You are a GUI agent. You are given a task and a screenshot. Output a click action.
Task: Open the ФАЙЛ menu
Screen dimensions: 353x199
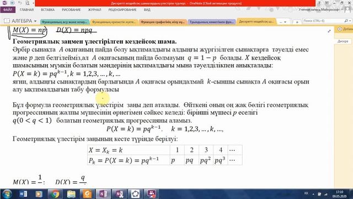[8, 10]
